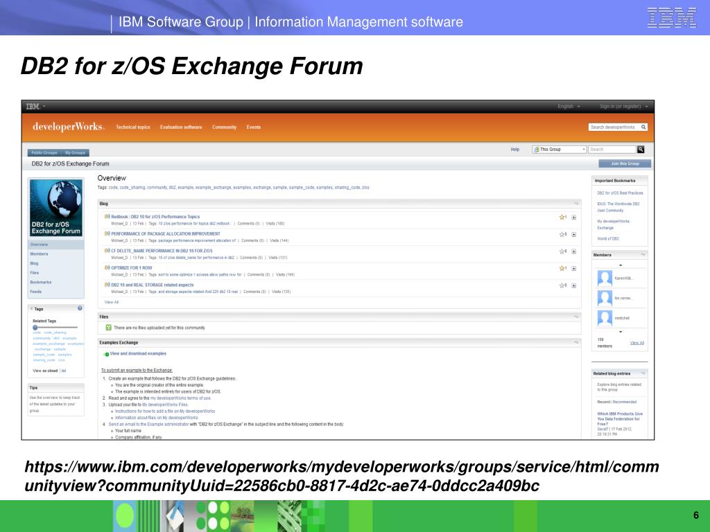Expand OPTIMIZE FOR 1 ROW post with plus box
Image resolution: width=710 pixels, height=532 pixels.
[x=573, y=269]
